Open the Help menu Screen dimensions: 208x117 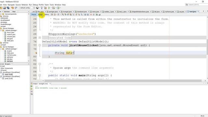coord(64,5)
